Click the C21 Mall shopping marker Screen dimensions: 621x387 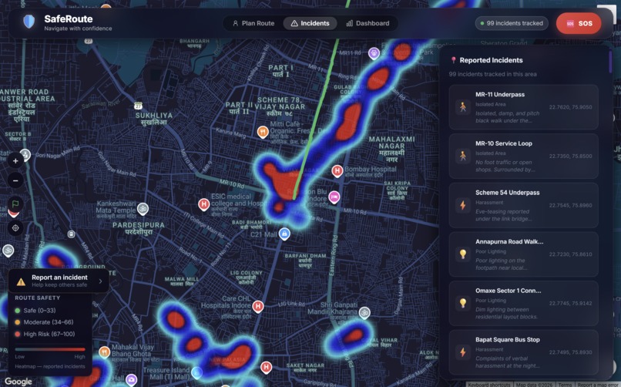coord(284,234)
